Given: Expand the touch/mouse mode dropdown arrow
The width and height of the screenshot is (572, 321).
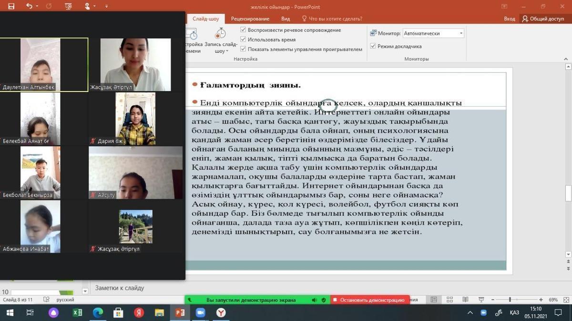Looking at the screenshot, I should coord(95,7).
